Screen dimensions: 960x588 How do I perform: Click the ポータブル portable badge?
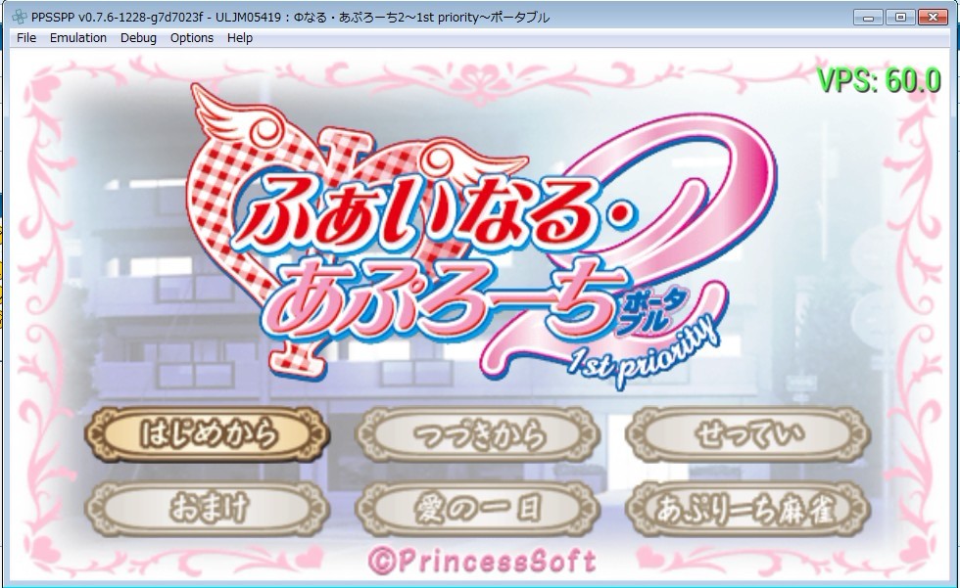coord(652,311)
